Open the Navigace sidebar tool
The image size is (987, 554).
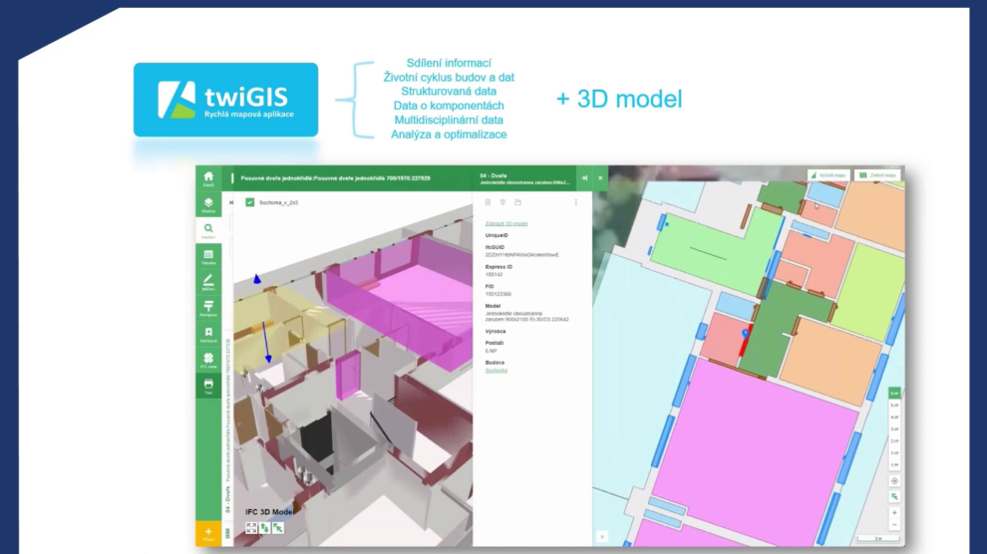click(x=208, y=308)
